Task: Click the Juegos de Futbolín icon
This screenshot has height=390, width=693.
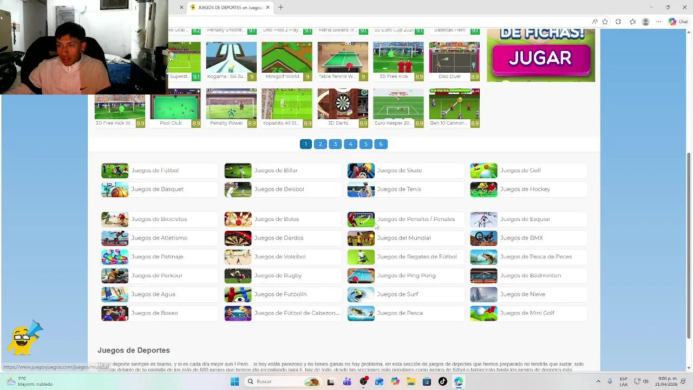Action: 238,295
